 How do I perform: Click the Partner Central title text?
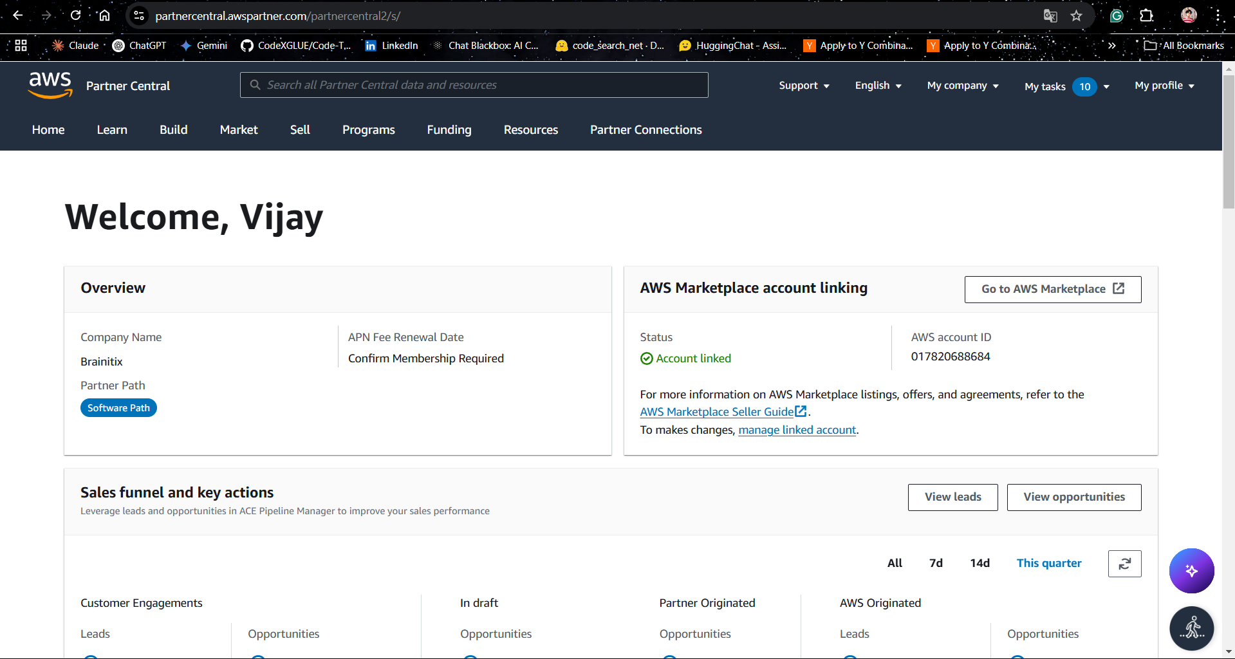[x=128, y=86]
